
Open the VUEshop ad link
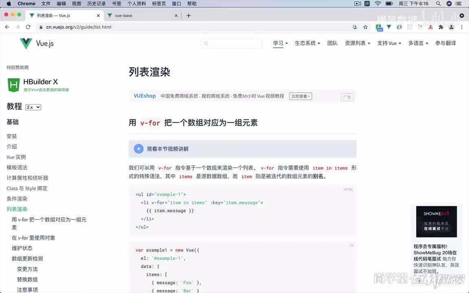pyautogui.click(x=145, y=96)
